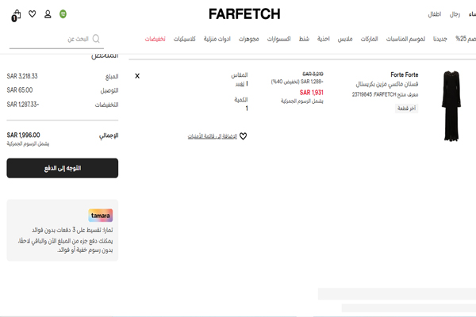476x317 pixels.
Task: Focus the search field البحث عن
Action: point(56,39)
